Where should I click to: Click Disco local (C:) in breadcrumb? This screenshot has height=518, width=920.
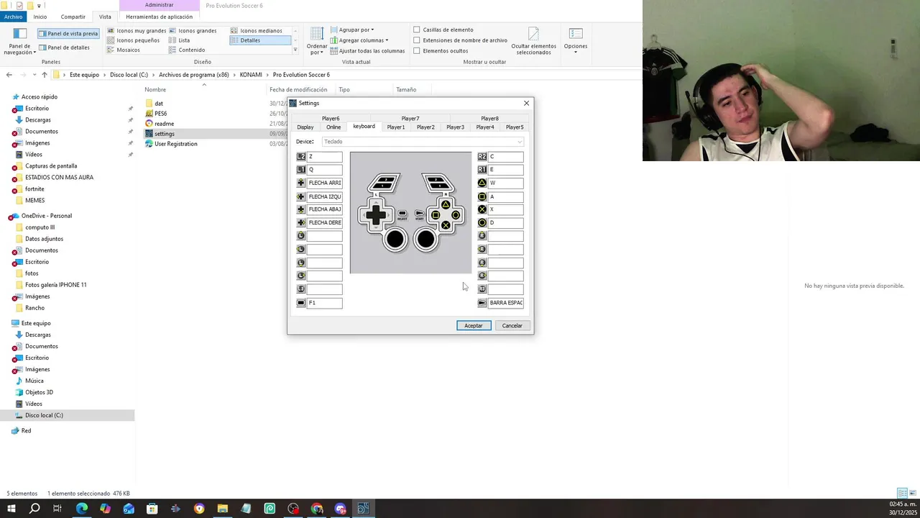[x=129, y=75]
